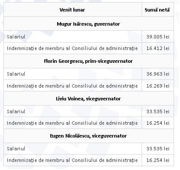Click the 16.412 lei indemnization amount

click(x=158, y=48)
